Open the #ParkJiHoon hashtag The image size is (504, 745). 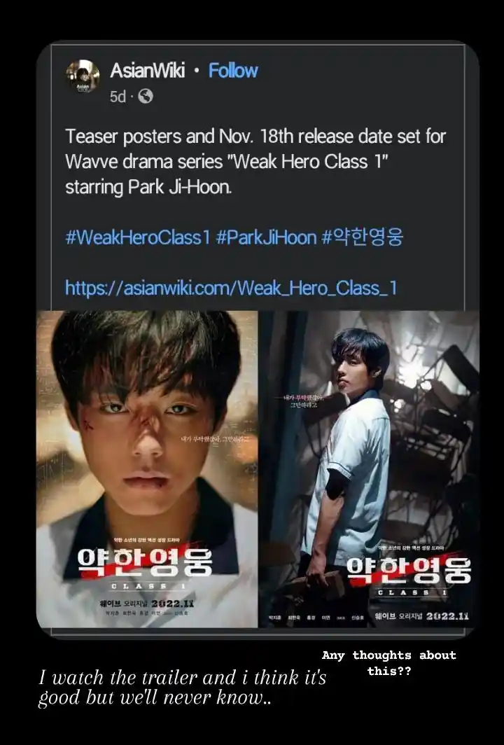coord(266,237)
